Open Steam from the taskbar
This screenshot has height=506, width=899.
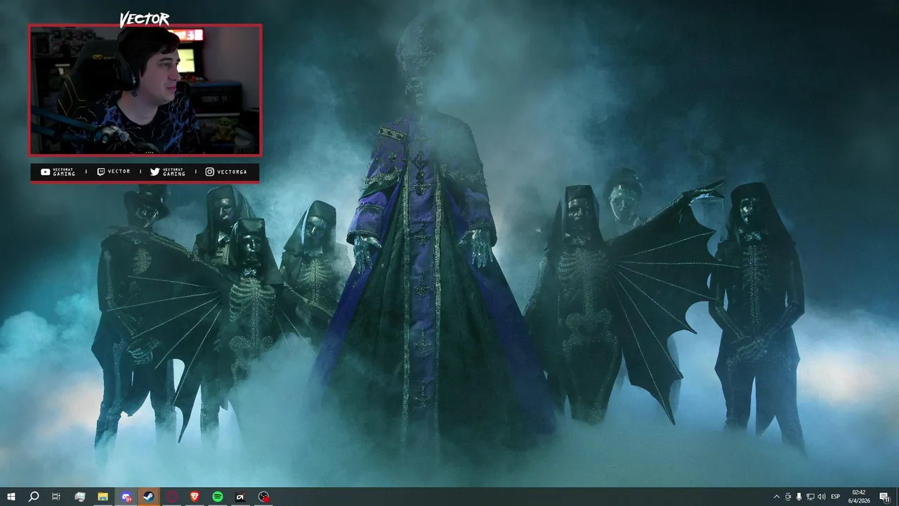[149, 497]
